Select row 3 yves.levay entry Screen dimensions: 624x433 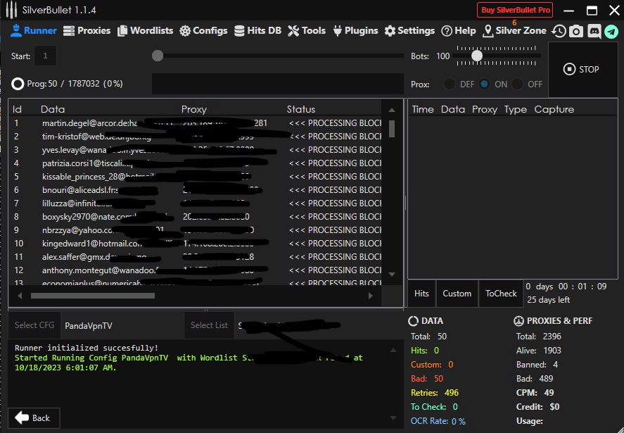point(195,150)
